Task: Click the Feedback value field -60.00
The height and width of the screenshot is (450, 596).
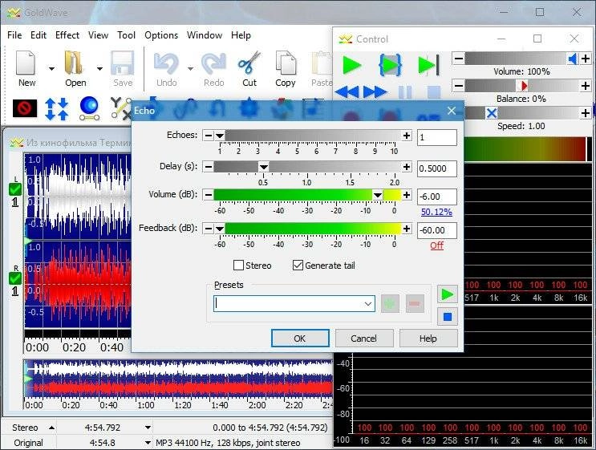Action: [x=436, y=230]
